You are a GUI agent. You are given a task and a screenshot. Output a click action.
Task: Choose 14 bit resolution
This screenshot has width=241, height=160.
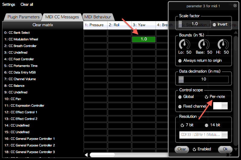[212, 125]
